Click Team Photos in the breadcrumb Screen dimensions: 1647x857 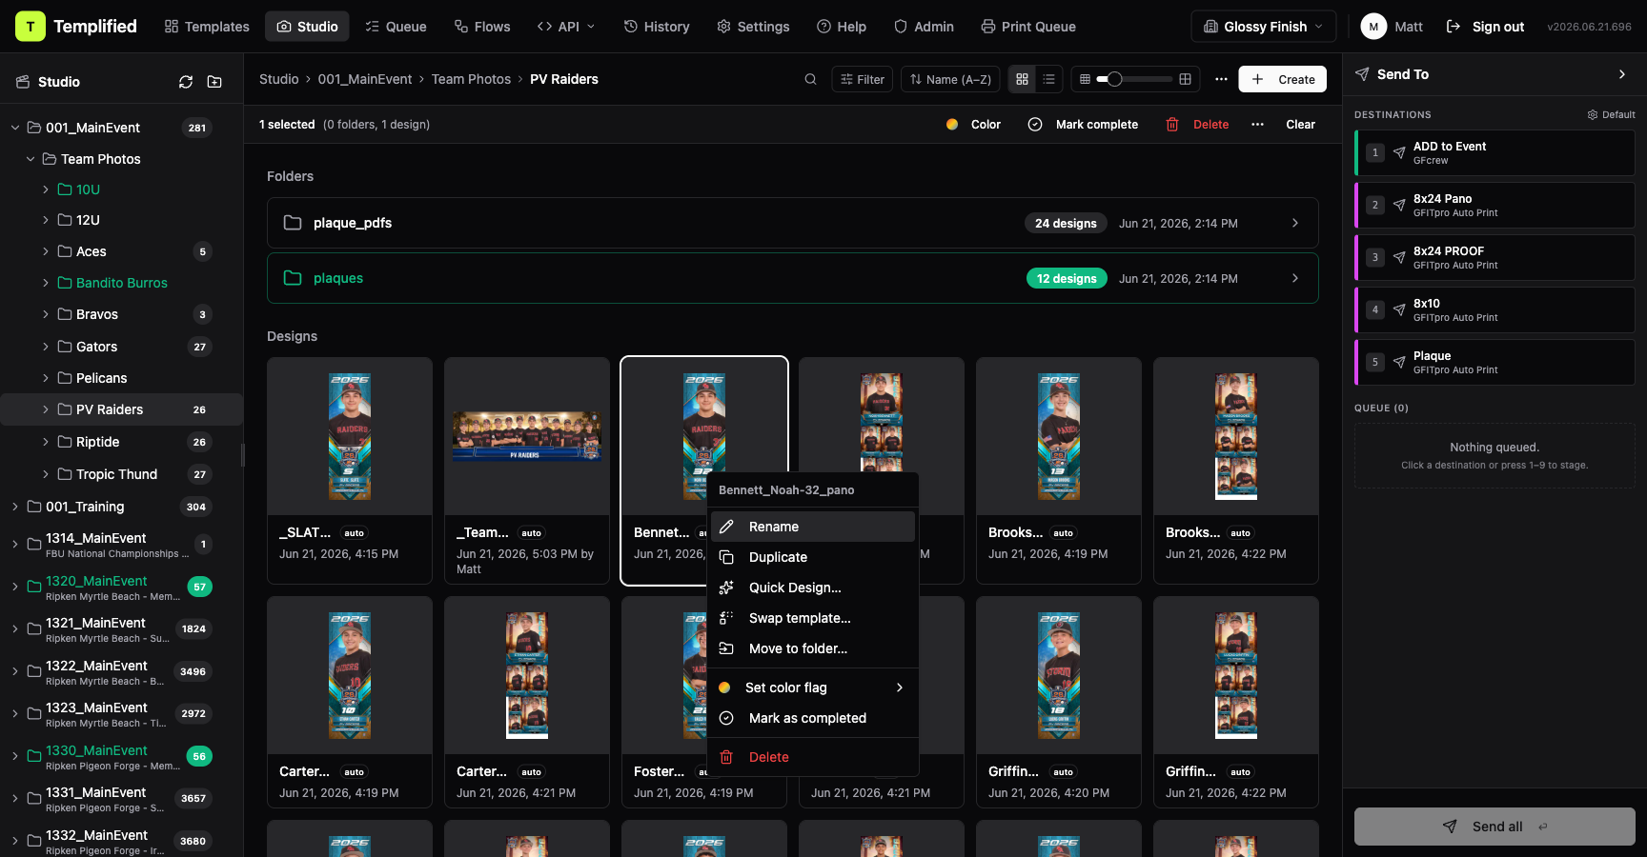point(471,79)
